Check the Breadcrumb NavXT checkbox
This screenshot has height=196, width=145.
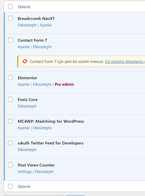click(11, 18)
